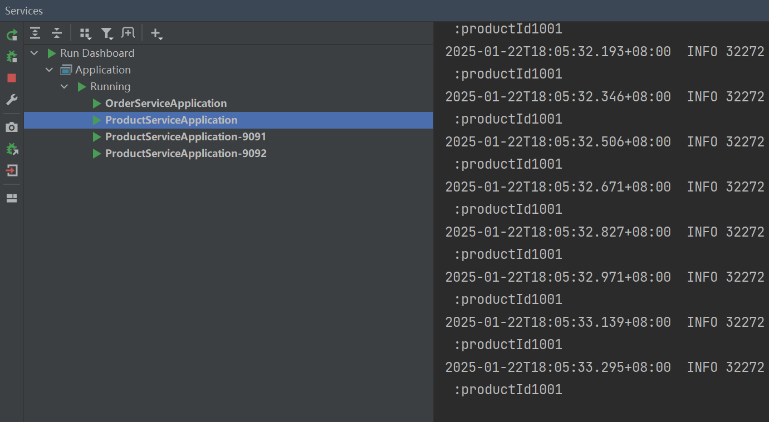Open the Add Service plus dropdown
Screen dimensions: 769x422
156,33
